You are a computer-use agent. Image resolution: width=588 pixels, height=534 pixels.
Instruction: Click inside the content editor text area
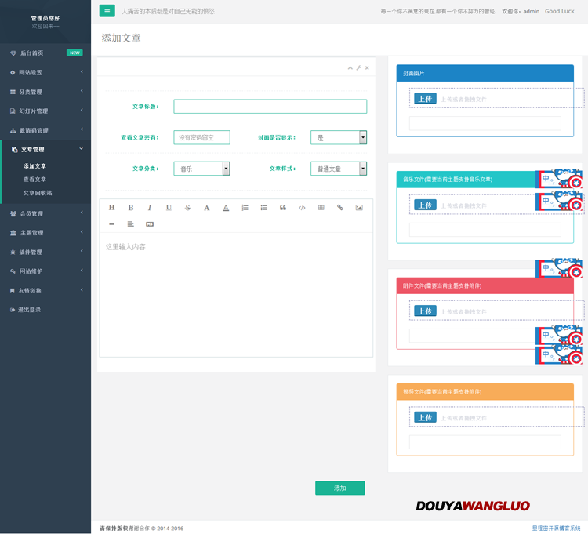(x=236, y=294)
